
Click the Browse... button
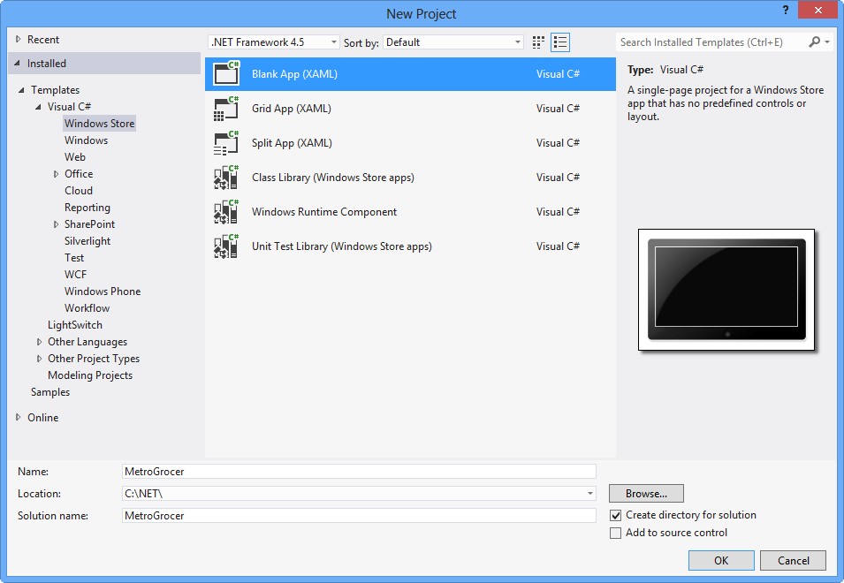646,493
